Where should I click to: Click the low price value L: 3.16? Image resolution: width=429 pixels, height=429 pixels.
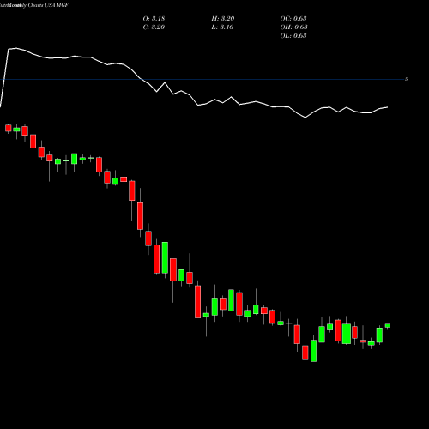[x=222, y=27]
